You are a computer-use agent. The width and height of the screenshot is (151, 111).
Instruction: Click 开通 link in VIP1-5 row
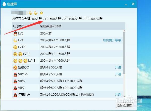click(x=118, y=74)
